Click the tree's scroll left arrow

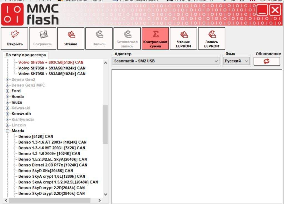6,200
